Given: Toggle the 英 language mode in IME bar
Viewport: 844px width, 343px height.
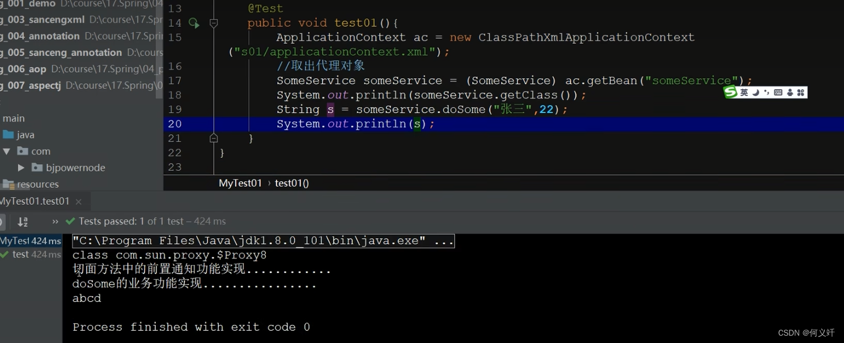Looking at the screenshot, I should point(744,92).
